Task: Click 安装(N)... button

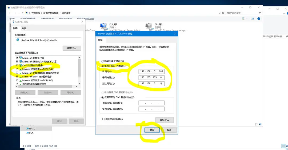Action: pos(25,92)
